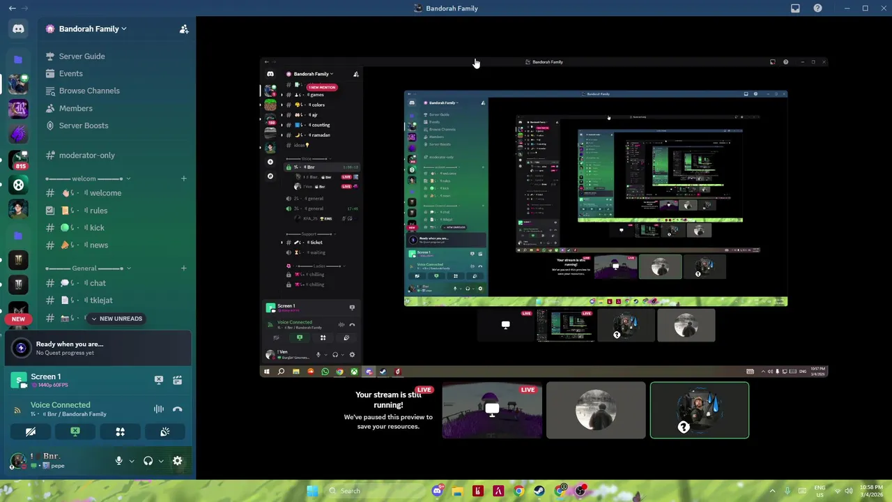
Task: Open the soundboard button
Action: [165, 432]
